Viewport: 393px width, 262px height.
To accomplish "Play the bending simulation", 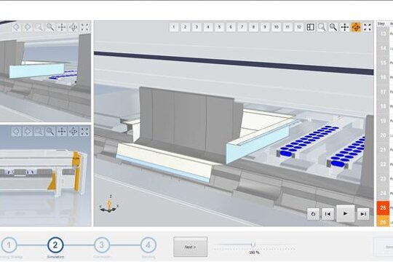I will coord(346,214).
